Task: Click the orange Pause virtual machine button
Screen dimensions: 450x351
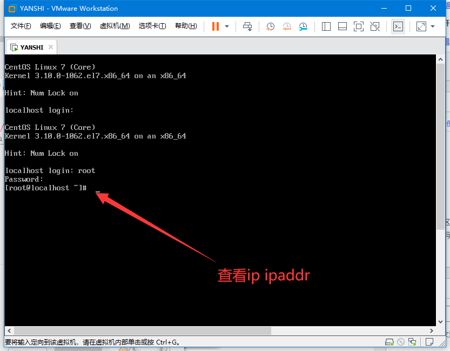Action: 216,26
